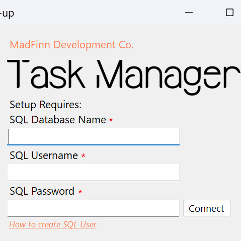Click into the SQL Password field
Viewport: 241px width, 241px height.
[93, 208]
